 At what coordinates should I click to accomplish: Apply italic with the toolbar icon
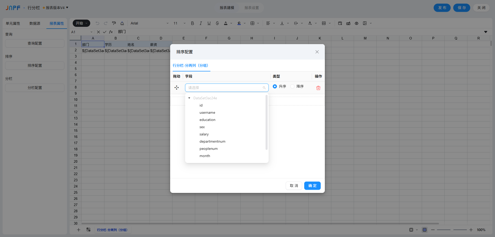(x=201, y=23)
